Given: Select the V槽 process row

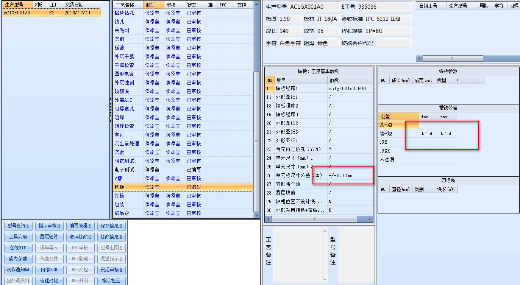Looking at the screenshot, I should click(183, 178).
